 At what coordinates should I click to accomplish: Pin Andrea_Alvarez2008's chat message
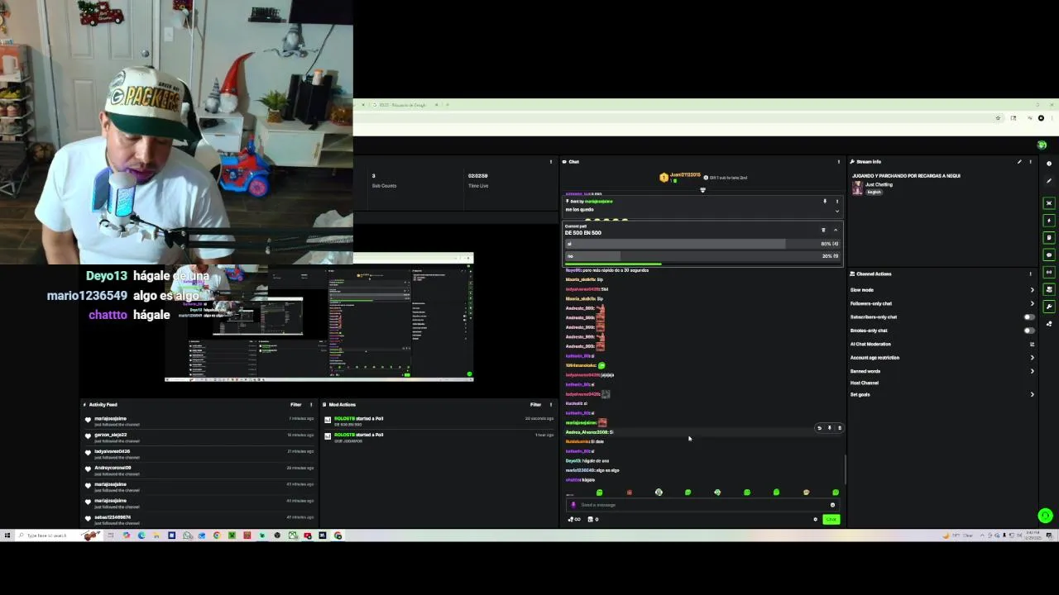click(830, 428)
